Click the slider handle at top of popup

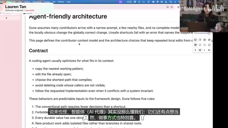click(x=209, y=33)
